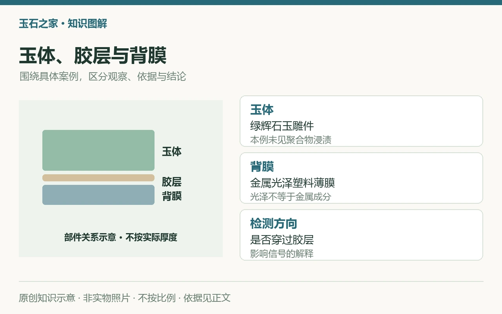Viewport: 502px width, 314px height.
Task: Click the card heading 背膜
Action: (262, 167)
